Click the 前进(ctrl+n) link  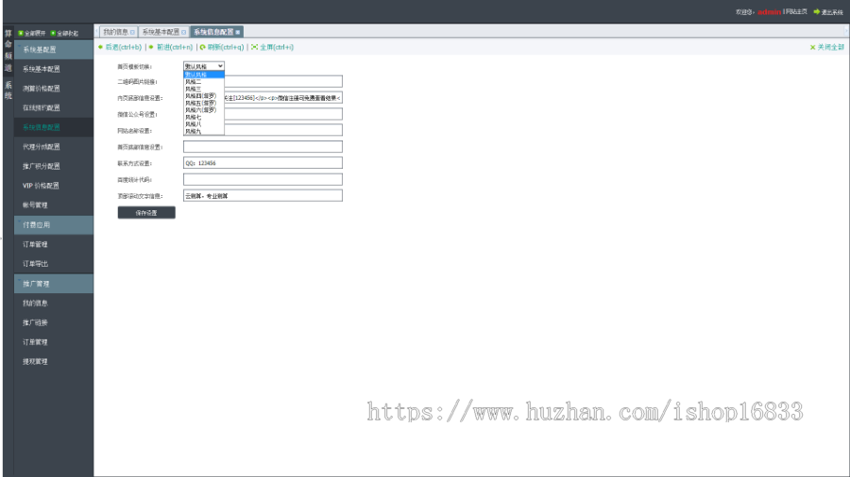pyautogui.click(x=175, y=47)
